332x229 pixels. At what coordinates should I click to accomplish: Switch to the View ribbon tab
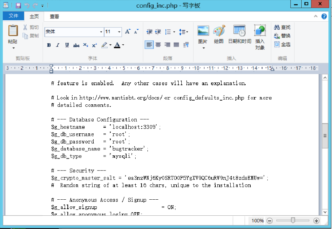coord(55,16)
